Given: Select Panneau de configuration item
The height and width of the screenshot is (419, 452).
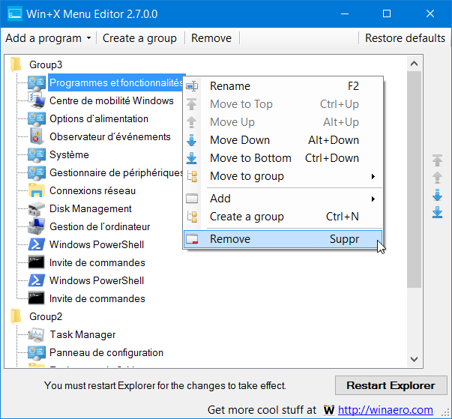Looking at the screenshot, I should coord(106,352).
